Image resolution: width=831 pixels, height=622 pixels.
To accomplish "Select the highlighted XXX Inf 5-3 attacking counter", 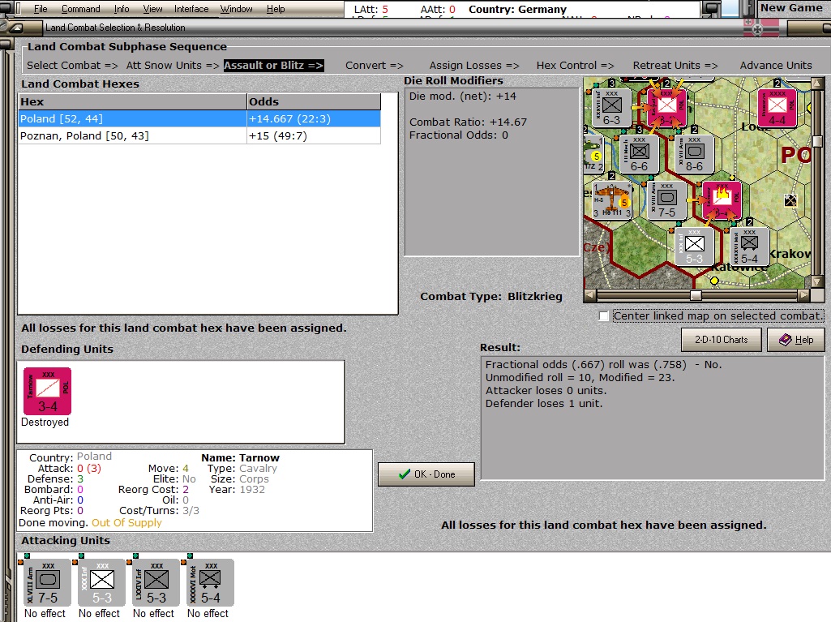I will [102, 582].
